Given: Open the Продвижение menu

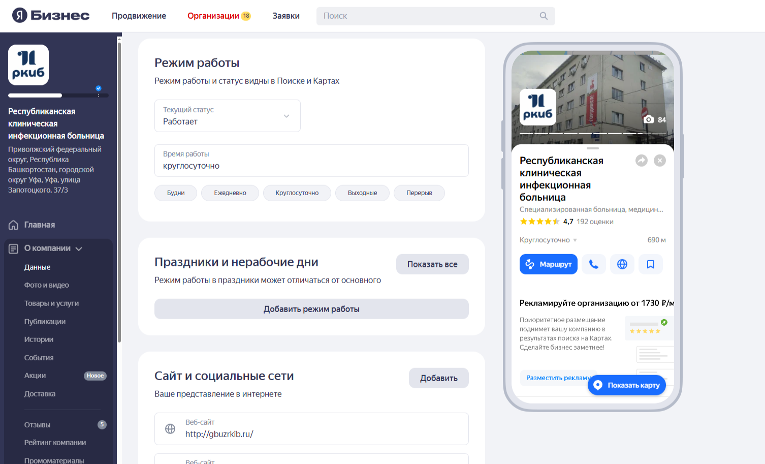Looking at the screenshot, I should pyautogui.click(x=139, y=16).
